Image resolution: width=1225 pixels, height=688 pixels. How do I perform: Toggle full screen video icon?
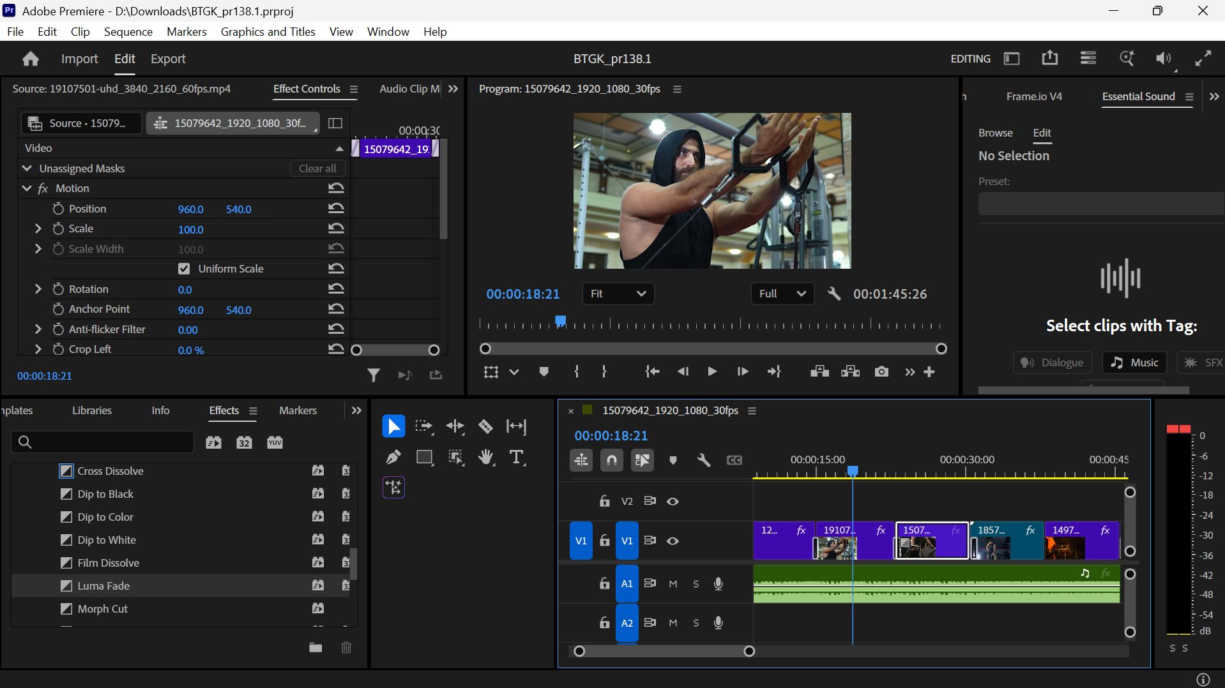point(1203,58)
